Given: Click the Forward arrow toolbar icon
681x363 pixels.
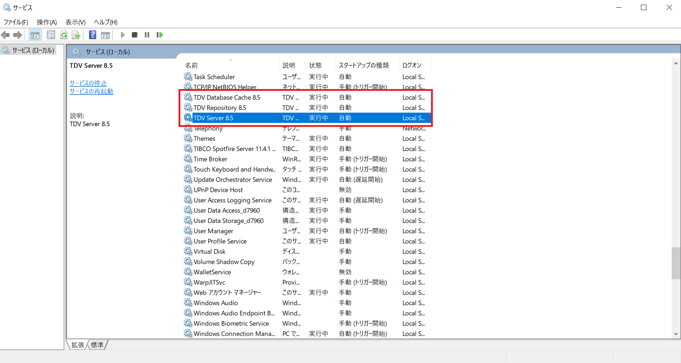Looking at the screenshot, I should (x=18, y=35).
